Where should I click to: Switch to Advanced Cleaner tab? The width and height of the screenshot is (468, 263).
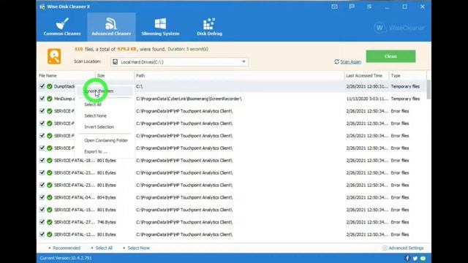click(x=111, y=27)
